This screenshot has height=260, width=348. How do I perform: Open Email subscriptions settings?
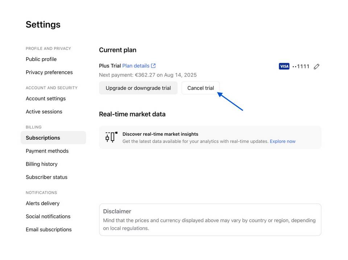tap(49, 229)
